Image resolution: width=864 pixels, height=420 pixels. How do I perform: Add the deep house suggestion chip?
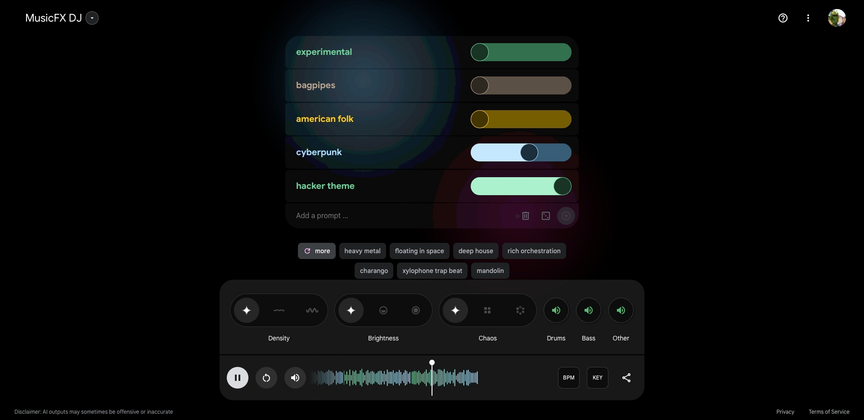pyautogui.click(x=476, y=251)
